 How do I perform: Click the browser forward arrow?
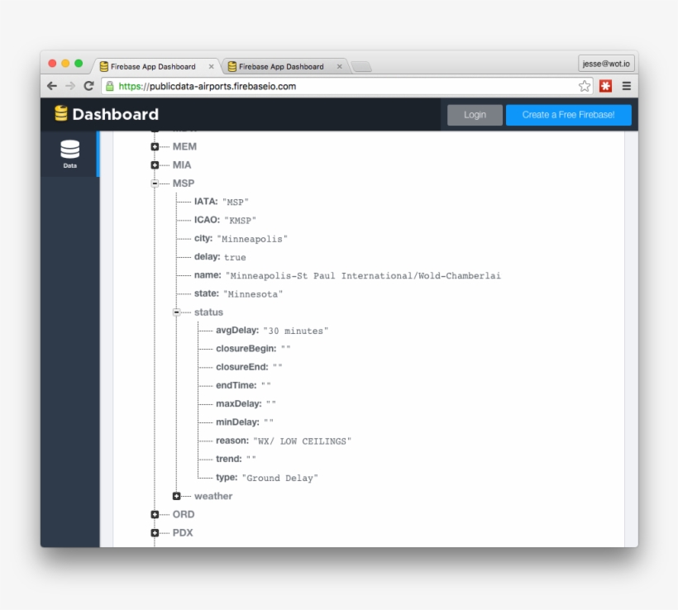coord(70,86)
